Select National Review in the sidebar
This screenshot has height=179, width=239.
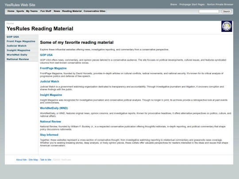[x=22, y=59]
